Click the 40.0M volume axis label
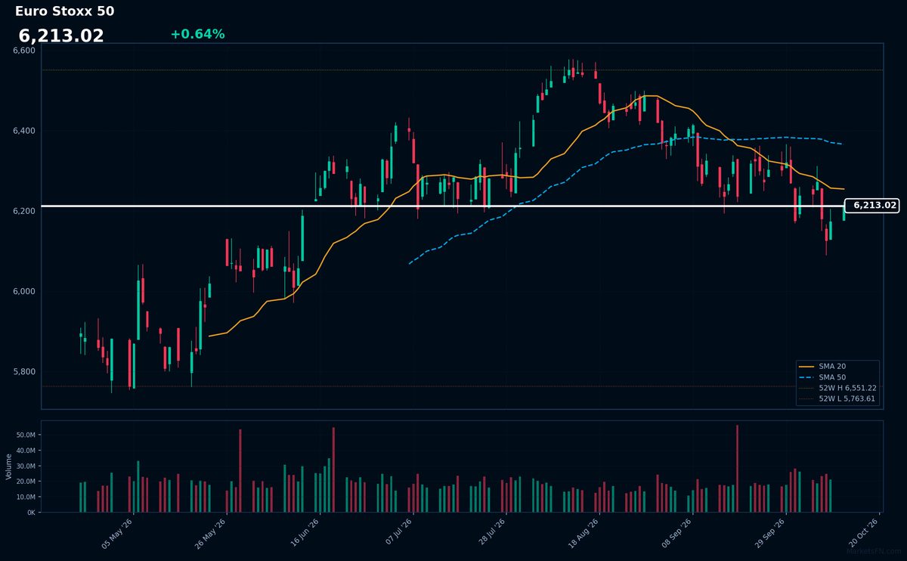Image resolution: width=907 pixels, height=561 pixels. point(25,451)
